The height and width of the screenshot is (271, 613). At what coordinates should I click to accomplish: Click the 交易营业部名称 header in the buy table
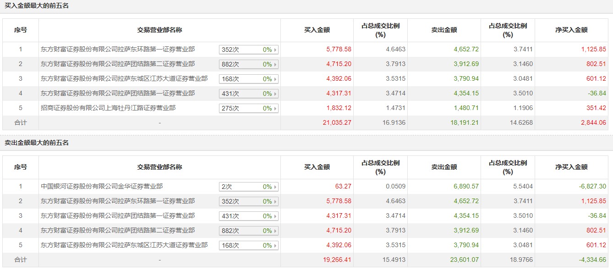point(159,30)
